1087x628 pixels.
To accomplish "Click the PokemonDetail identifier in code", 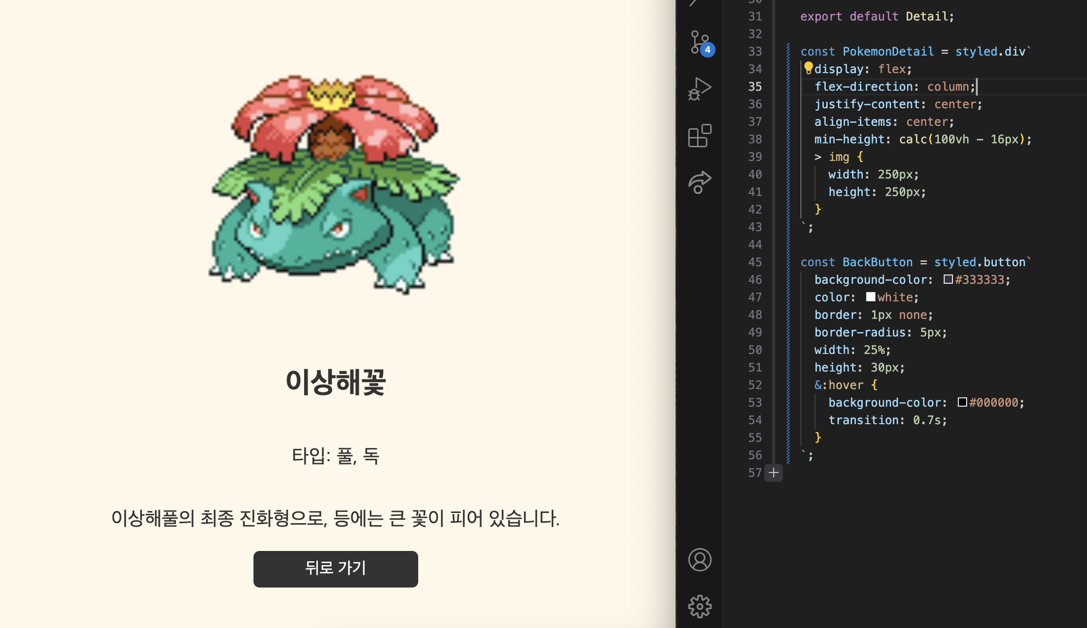I will click(x=888, y=52).
